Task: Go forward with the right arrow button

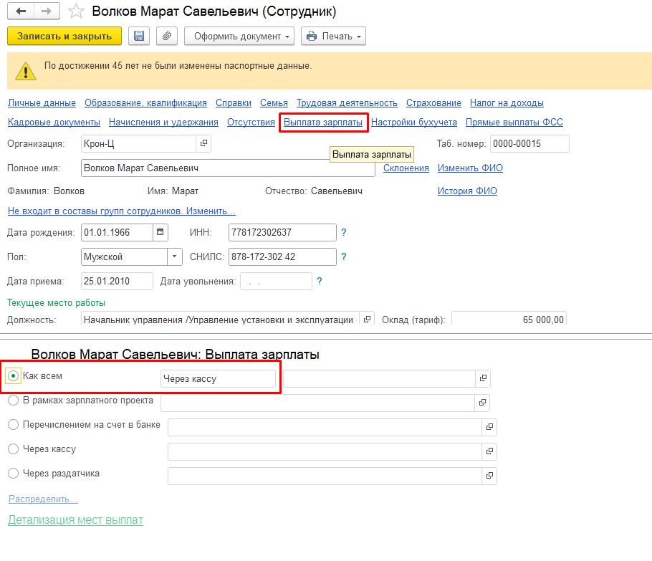Action: (47, 11)
